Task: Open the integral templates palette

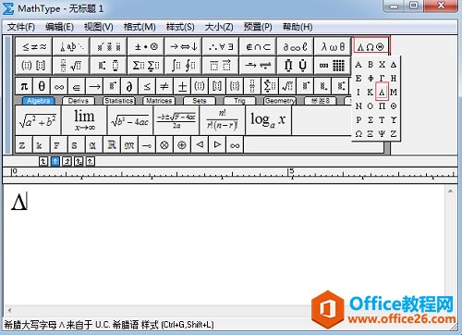Action: (x=183, y=66)
